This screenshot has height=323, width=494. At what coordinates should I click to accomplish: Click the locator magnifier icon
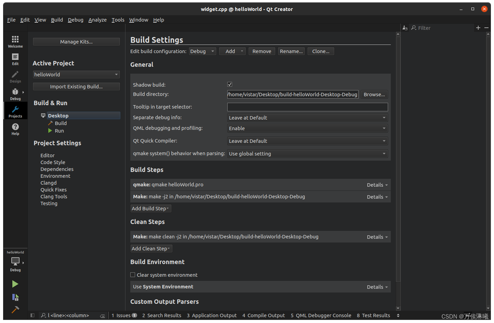[44, 315]
